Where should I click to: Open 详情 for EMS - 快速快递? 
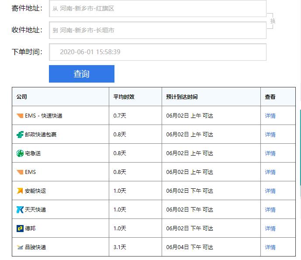click(x=270, y=116)
